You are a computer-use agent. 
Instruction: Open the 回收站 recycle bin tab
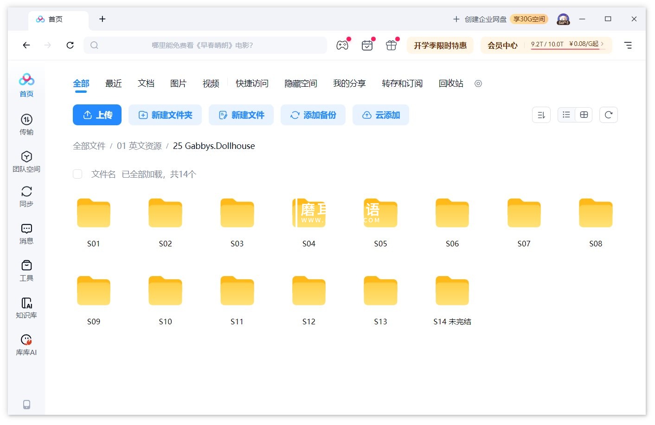tap(451, 84)
